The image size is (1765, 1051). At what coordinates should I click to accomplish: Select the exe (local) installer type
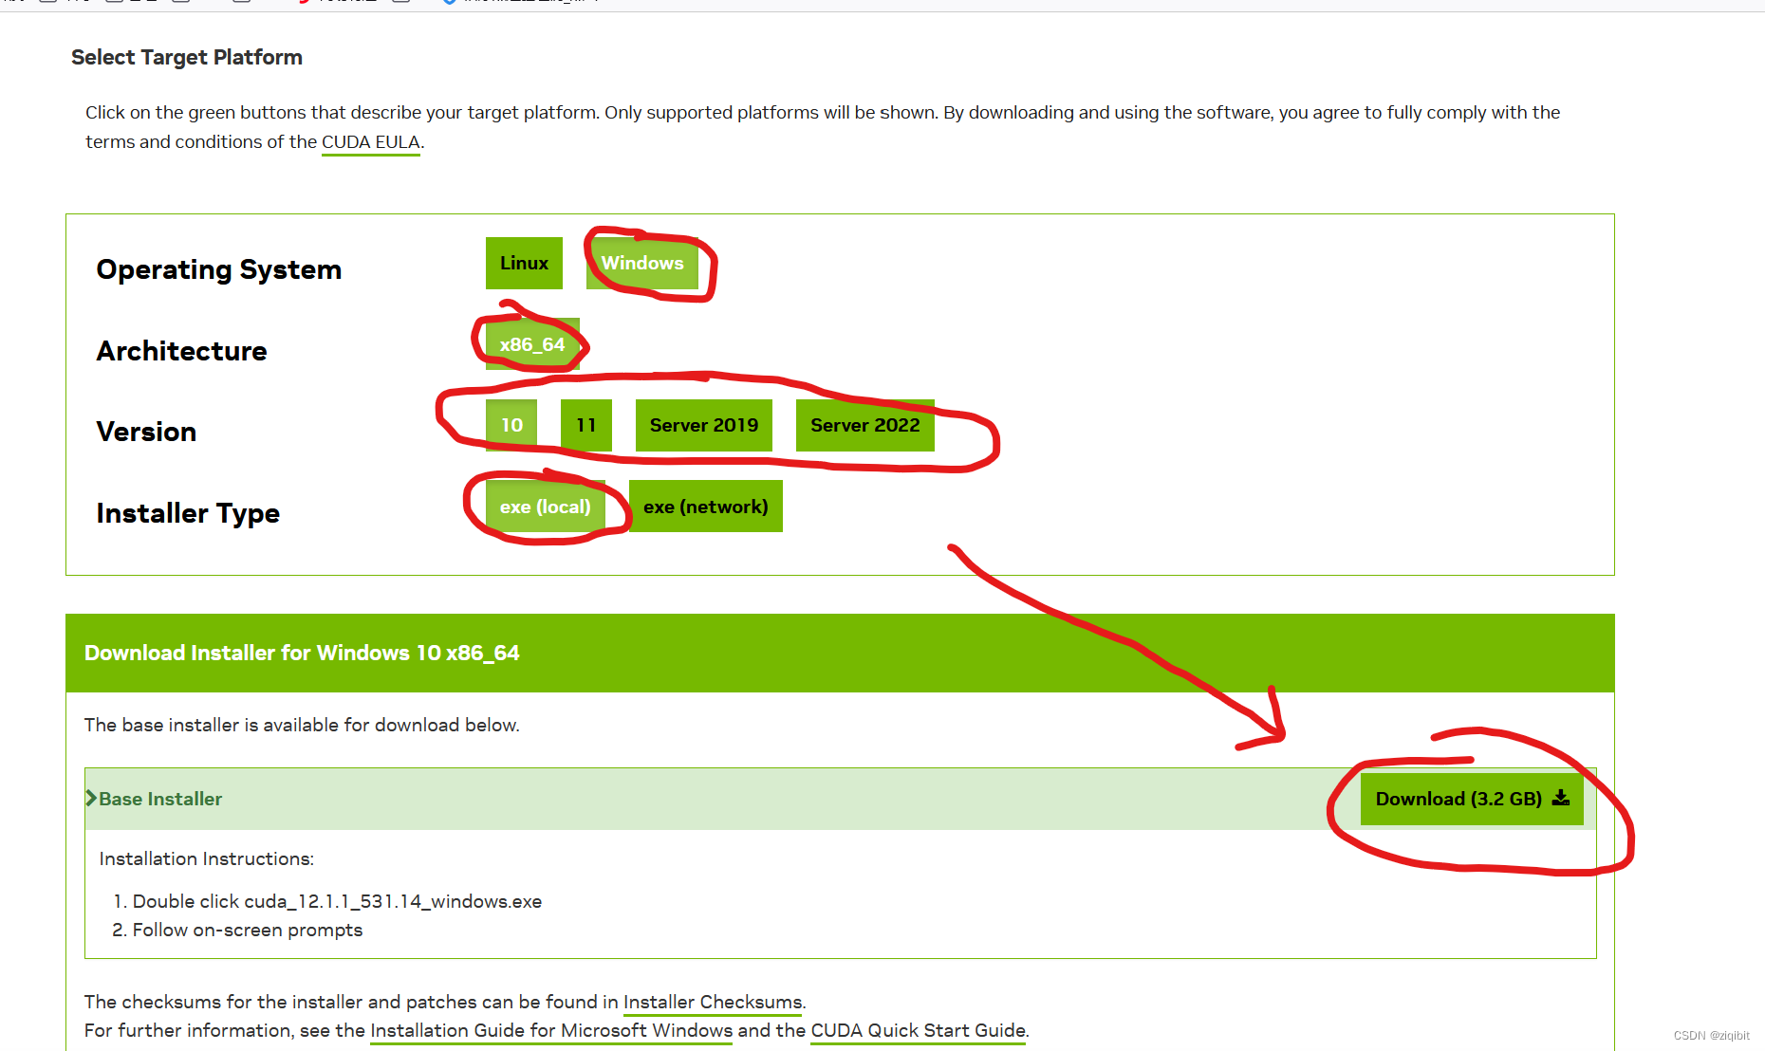(546, 507)
